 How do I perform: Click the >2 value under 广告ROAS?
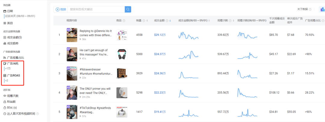click(7, 80)
